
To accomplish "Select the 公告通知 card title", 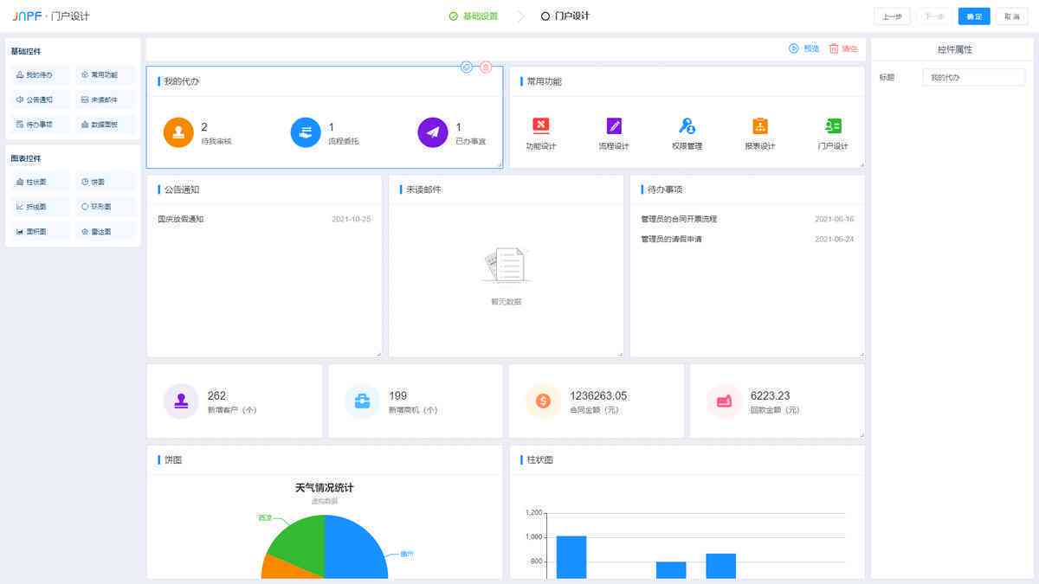I will pyautogui.click(x=182, y=189).
